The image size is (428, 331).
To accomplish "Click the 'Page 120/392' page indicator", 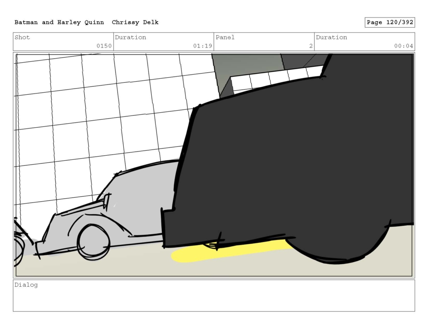I will pyautogui.click(x=390, y=23).
